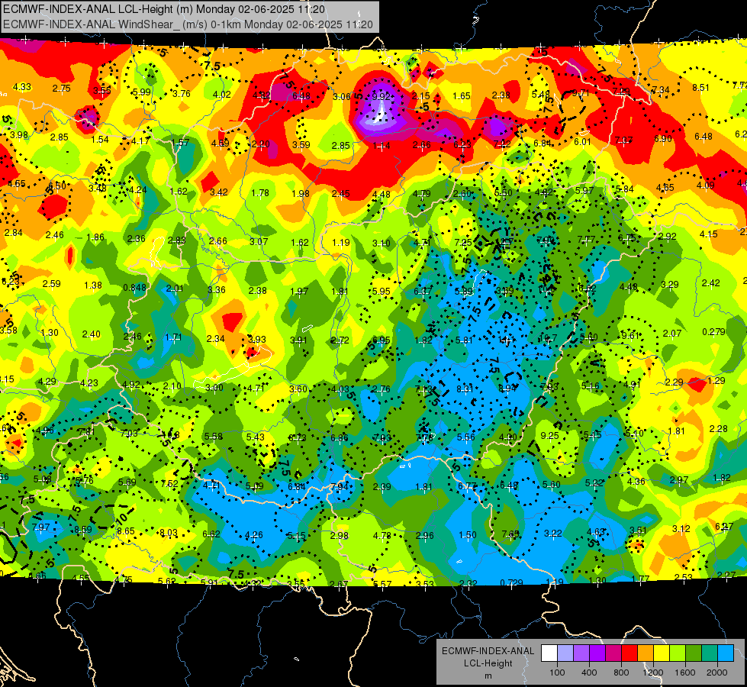Click the 2.07 shear value
The image size is (747, 687).
point(672,333)
